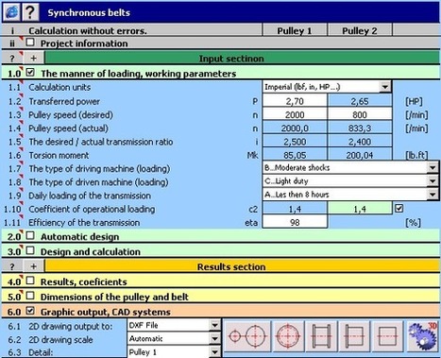Click 'Torsion moment' row label
Viewport: 441px width, 358px height.
pyautogui.click(x=59, y=155)
